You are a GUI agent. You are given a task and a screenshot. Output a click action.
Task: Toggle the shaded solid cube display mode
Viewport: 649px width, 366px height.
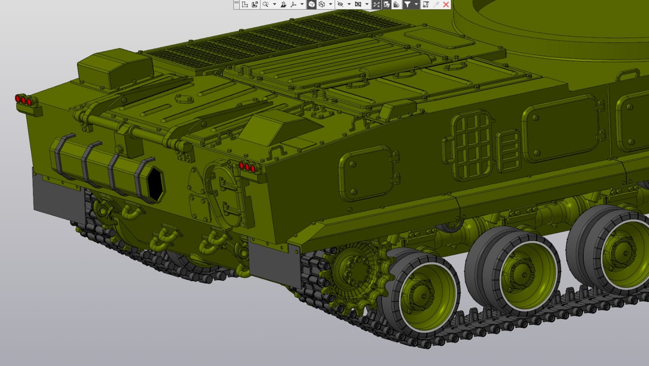[311, 4]
